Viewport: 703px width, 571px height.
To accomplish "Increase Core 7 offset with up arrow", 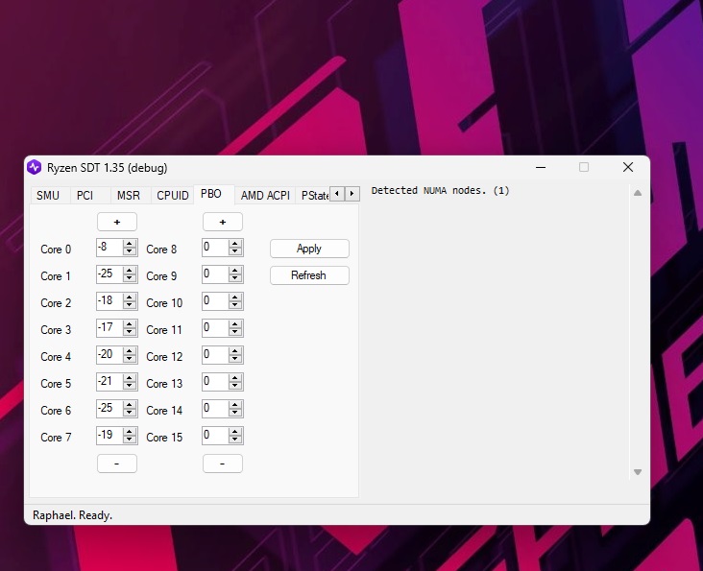I will (130, 431).
